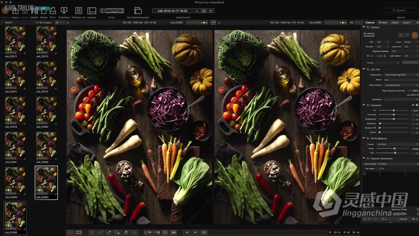Adjust the EV exposure slider
The width and height of the screenshot is (419, 236).
point(394,110)
